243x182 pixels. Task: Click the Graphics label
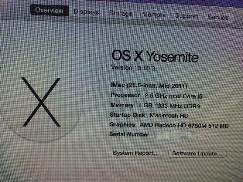click(122, 125)
